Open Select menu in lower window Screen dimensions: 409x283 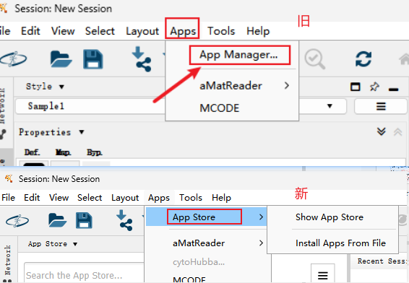tap(90, 198)
